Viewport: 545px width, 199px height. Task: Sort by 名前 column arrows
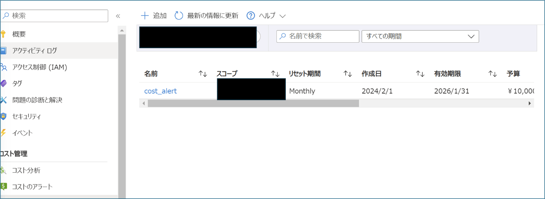(x=203, y=74)
